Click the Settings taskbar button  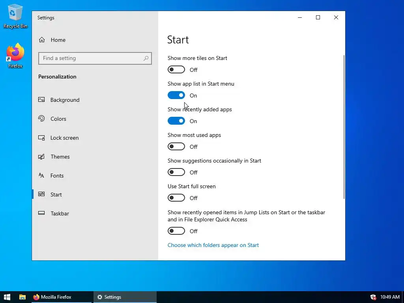pyautogui.click(x=125, y=297)
